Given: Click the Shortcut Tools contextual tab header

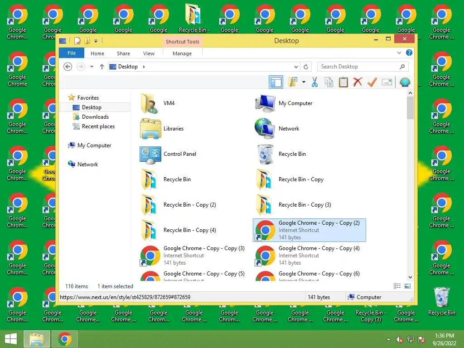Looking at the screenshot, I should (183, 41).
